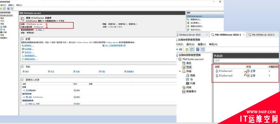Click up-one-level folder icon in front toolbar
Viewport: 280px width, 124px height.
pos(187,49)
